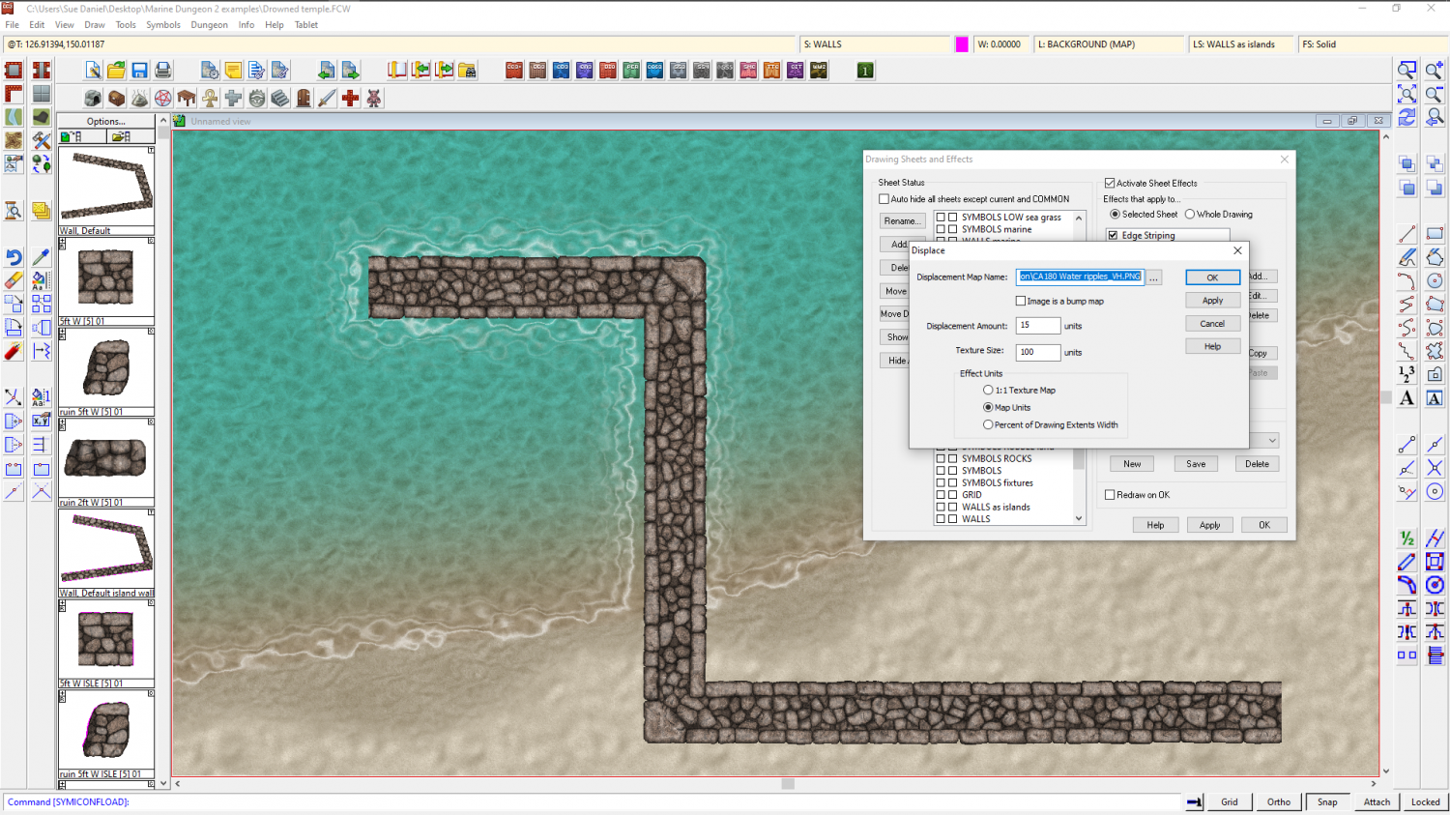Image resolution: width=1450 pixels, height=815 pixels.
Task: Select '1:1 Texture Map' radio button
Action: click(988, 390)
